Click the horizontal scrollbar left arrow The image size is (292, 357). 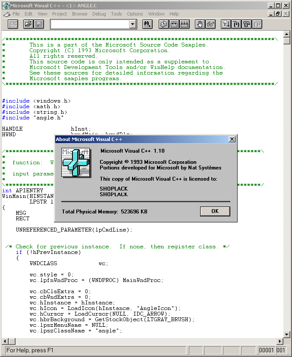pos(5,341)
